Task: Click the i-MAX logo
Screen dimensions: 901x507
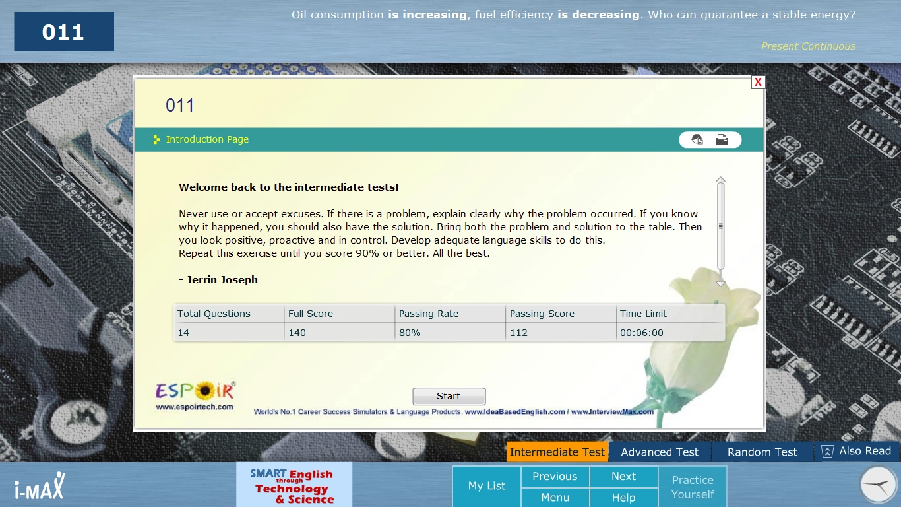Action: click(x=40, y=486)
